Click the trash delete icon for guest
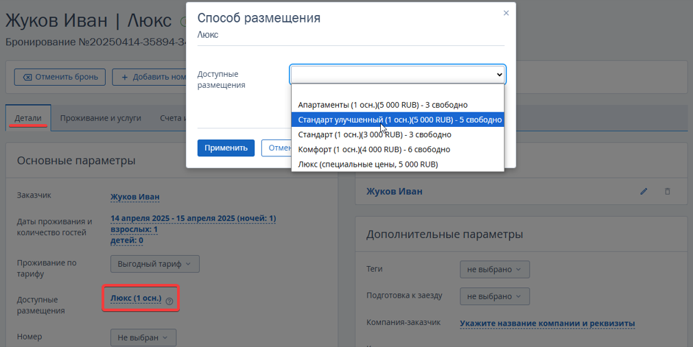Screen dimensions: 693x347 [668, 191]
